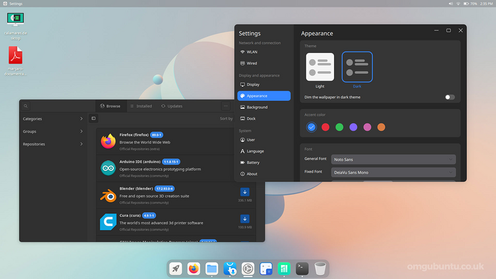The height and width of the screenshot is (279, 496).
Task: Click the search icon in the software manager
Action: pos(26,106)
